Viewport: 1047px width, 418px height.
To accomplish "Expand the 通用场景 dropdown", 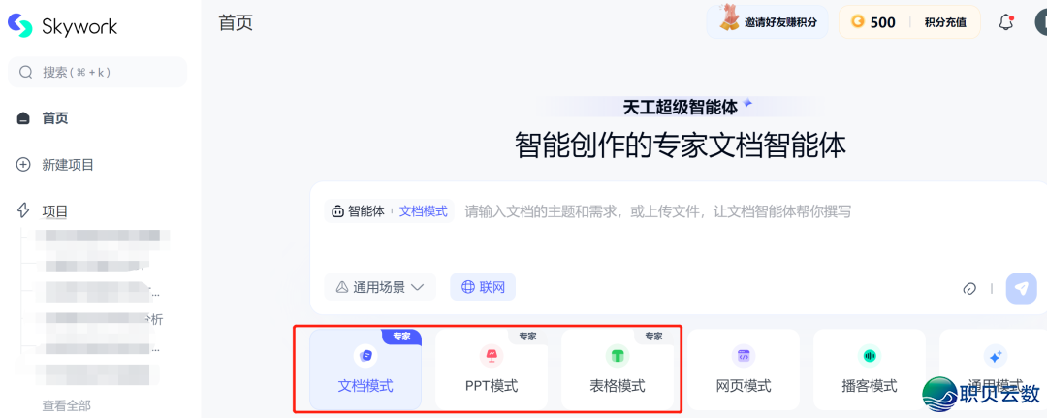I will (x=380, y=287).
